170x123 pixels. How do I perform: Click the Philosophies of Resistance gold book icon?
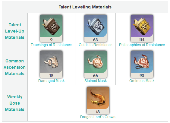click(x=142, y=28)
